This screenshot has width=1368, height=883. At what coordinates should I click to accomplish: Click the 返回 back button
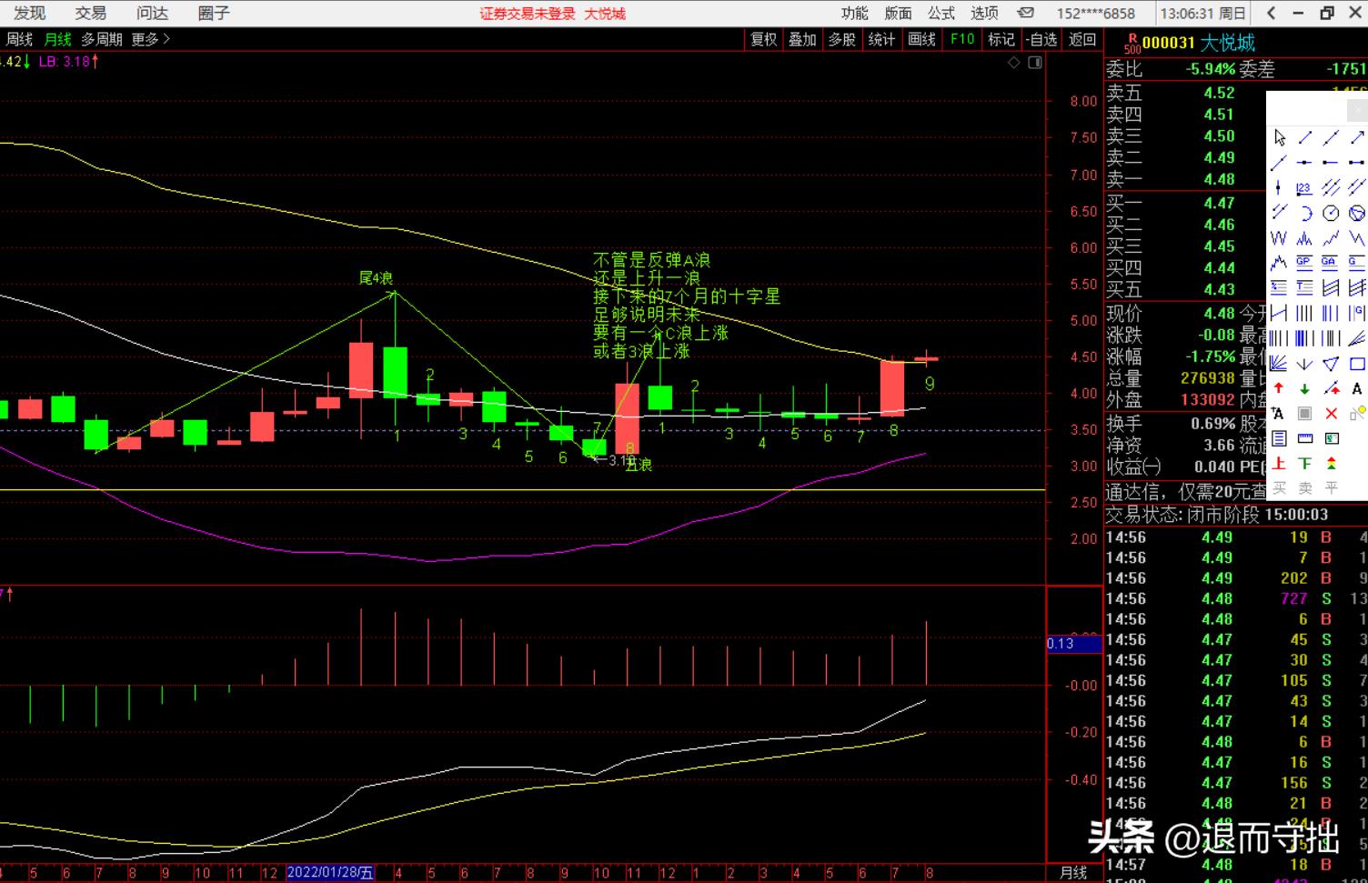coord(1082,39)
